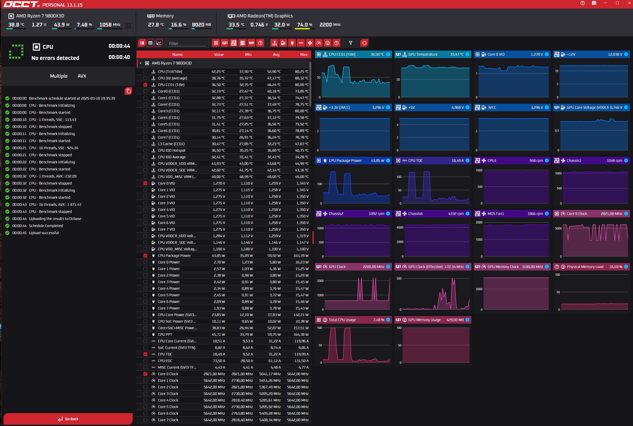
Task: Click the Go Back button
Action: coord(68,419)
